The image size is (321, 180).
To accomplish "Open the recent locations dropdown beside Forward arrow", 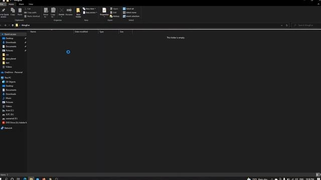I will coord(9,25).
